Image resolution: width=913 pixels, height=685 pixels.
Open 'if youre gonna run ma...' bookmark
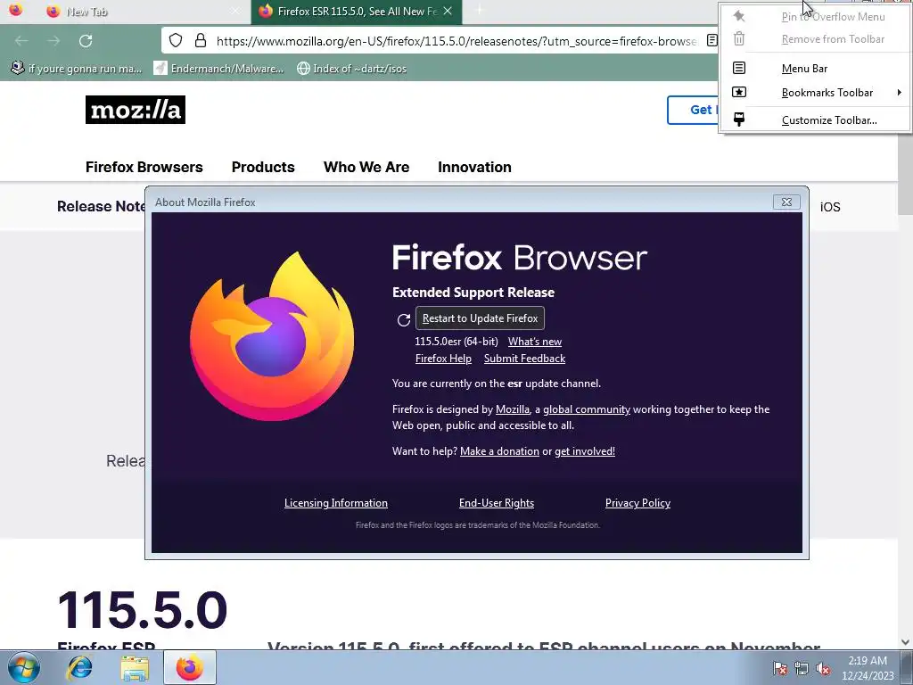77,69
